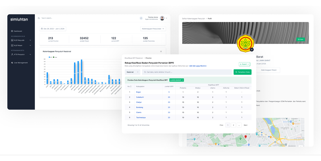Click the 135 Jumlah Posluhdes stat

pos(149,39)
